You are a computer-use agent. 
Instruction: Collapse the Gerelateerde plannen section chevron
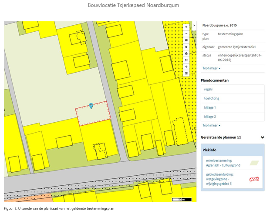coord(263,137)
